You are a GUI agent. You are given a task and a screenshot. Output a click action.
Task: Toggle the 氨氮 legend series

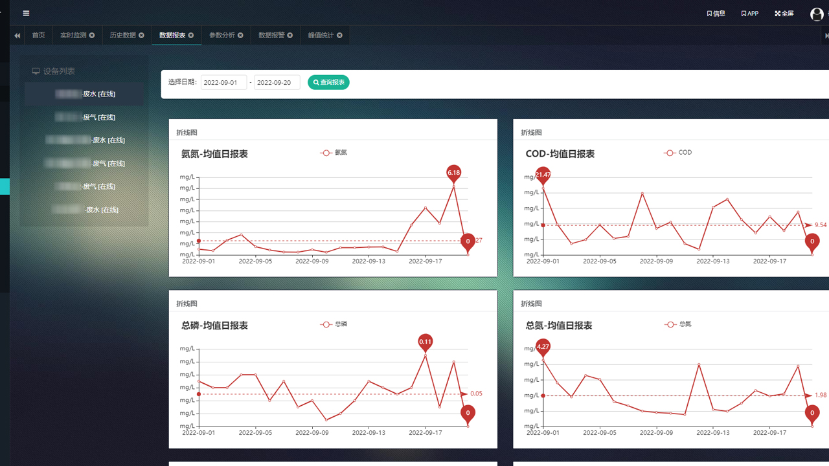tap(334, 153)
